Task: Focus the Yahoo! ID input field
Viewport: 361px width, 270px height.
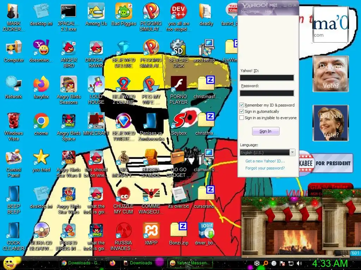Action: (x=267, y=78)
